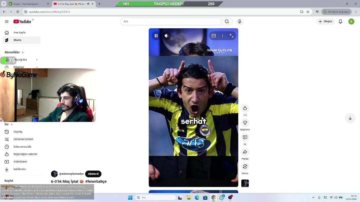Open İndirilenler downloads
This screenshot has height=202, width=360.
[21, 169]
